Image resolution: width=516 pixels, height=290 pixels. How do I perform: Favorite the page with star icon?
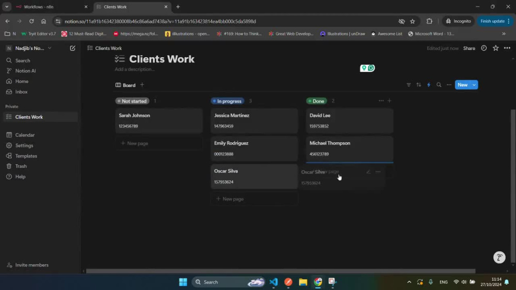coord(495,48)
